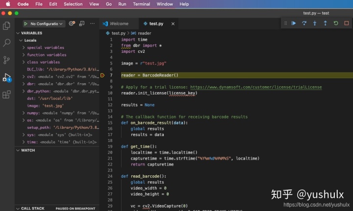
Task: Click test.py in the breadcrumb
Action: pos(119,33)
